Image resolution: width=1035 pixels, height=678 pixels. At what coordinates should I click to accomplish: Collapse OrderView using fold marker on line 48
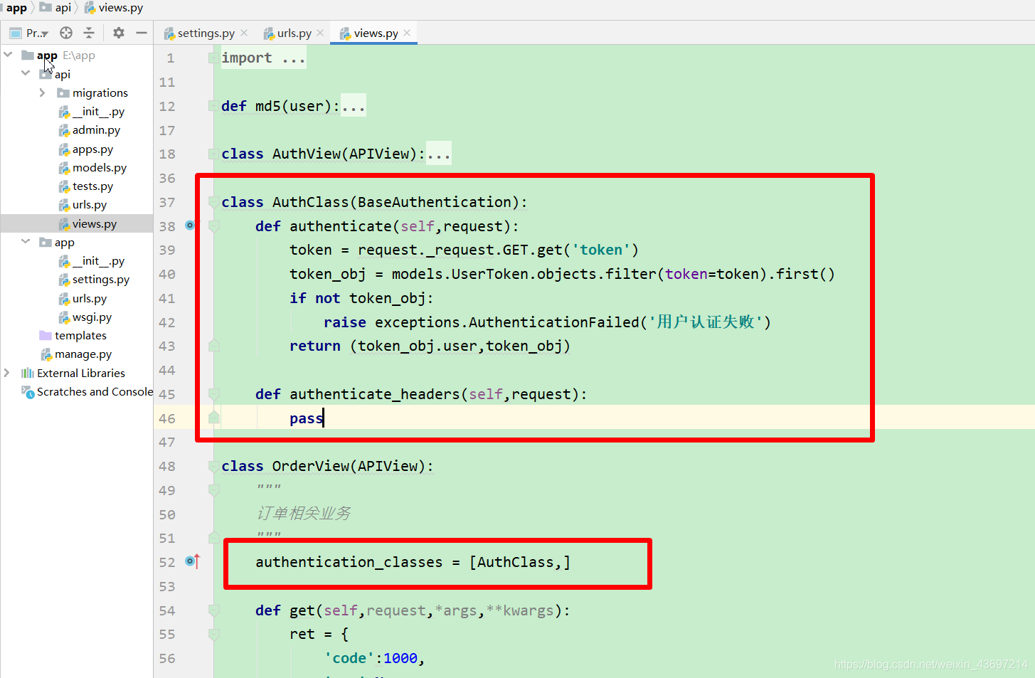point(213,466)
